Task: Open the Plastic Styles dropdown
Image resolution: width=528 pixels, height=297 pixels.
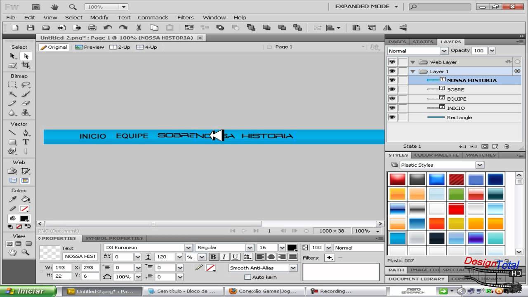Action: click(x=479, y=165)
